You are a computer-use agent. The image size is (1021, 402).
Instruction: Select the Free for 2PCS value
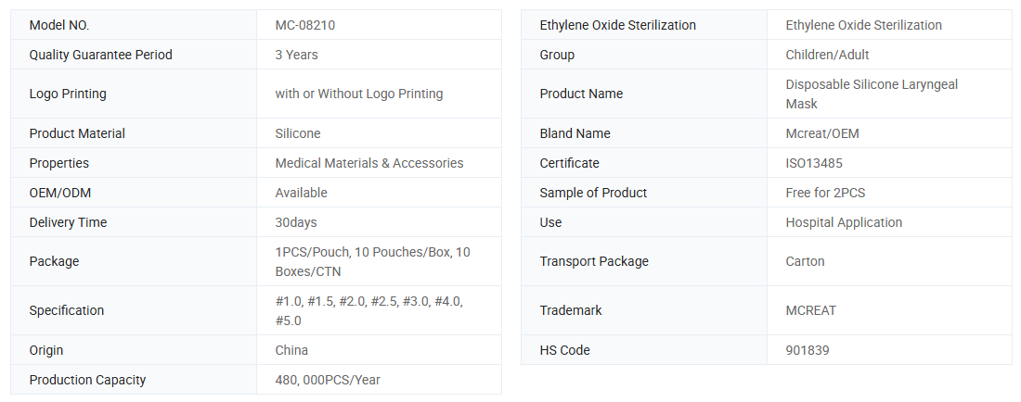(824, 193)
